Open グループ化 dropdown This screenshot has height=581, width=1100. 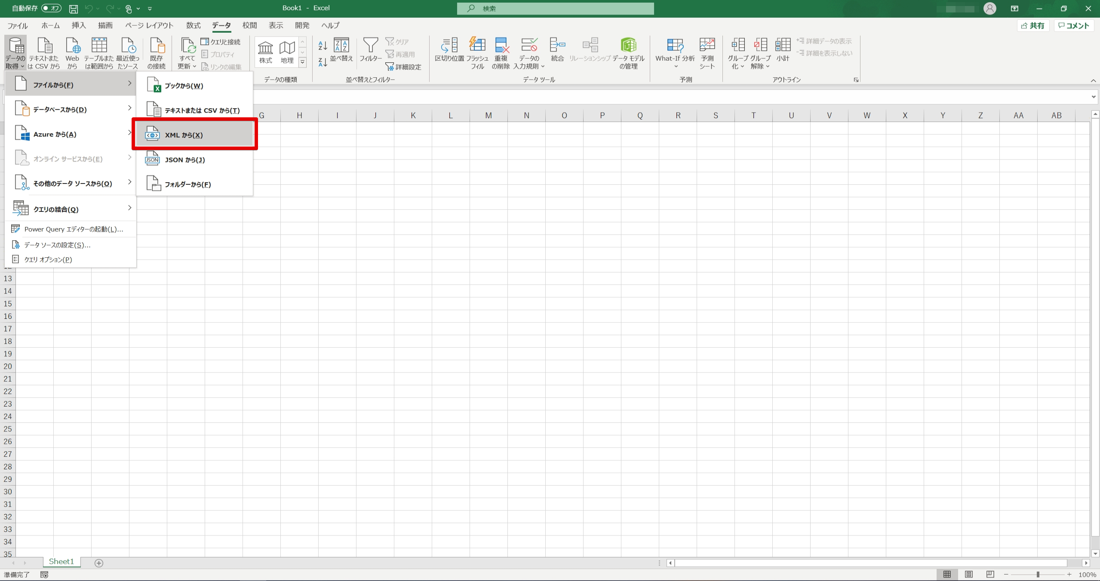click(738, 62)
